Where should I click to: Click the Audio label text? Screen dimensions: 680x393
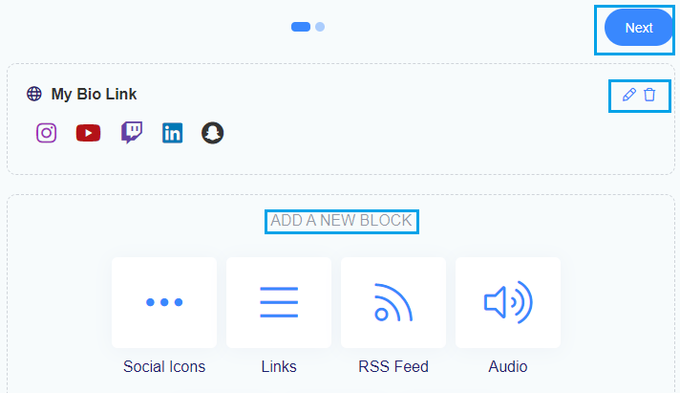(x=508, y=366)
